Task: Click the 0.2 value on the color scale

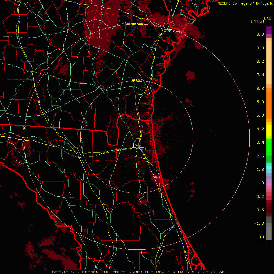Action: (260, 197)
